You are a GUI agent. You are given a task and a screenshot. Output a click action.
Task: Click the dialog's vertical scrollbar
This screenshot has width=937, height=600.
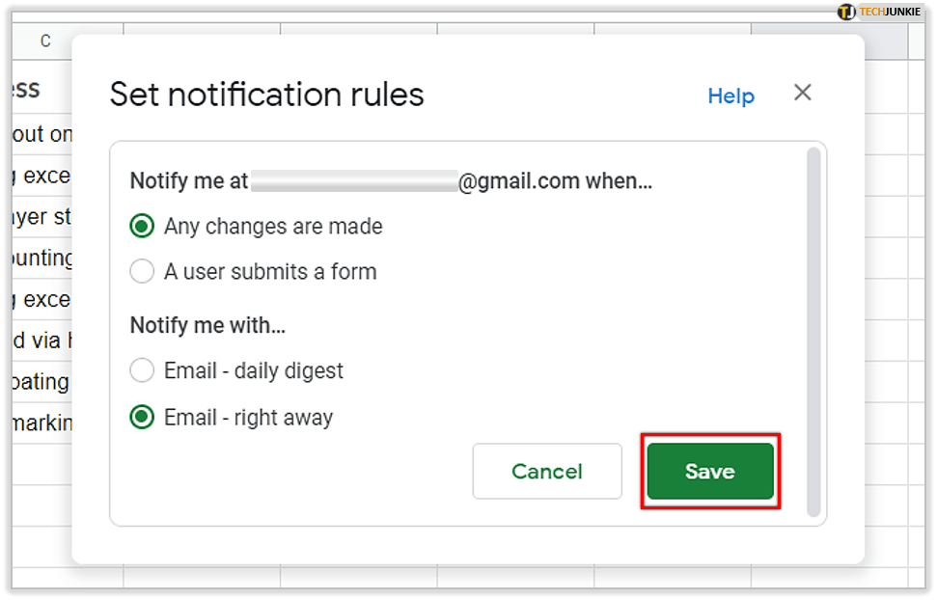click(x=813, y=328)
